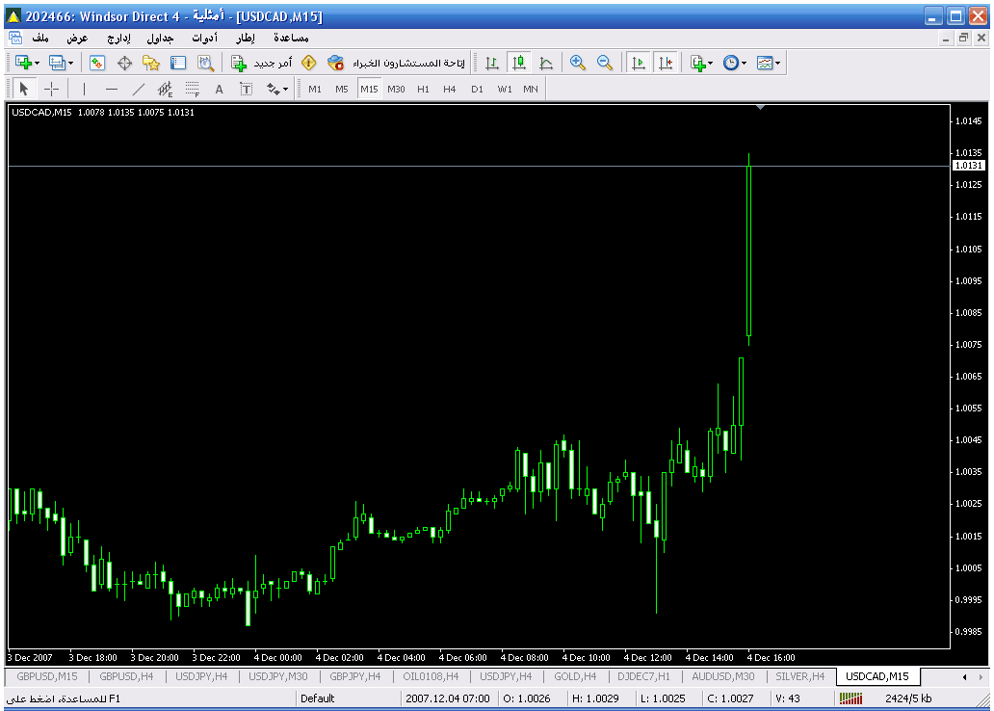Toggle the candlestick chart mode

click(519, 63)
